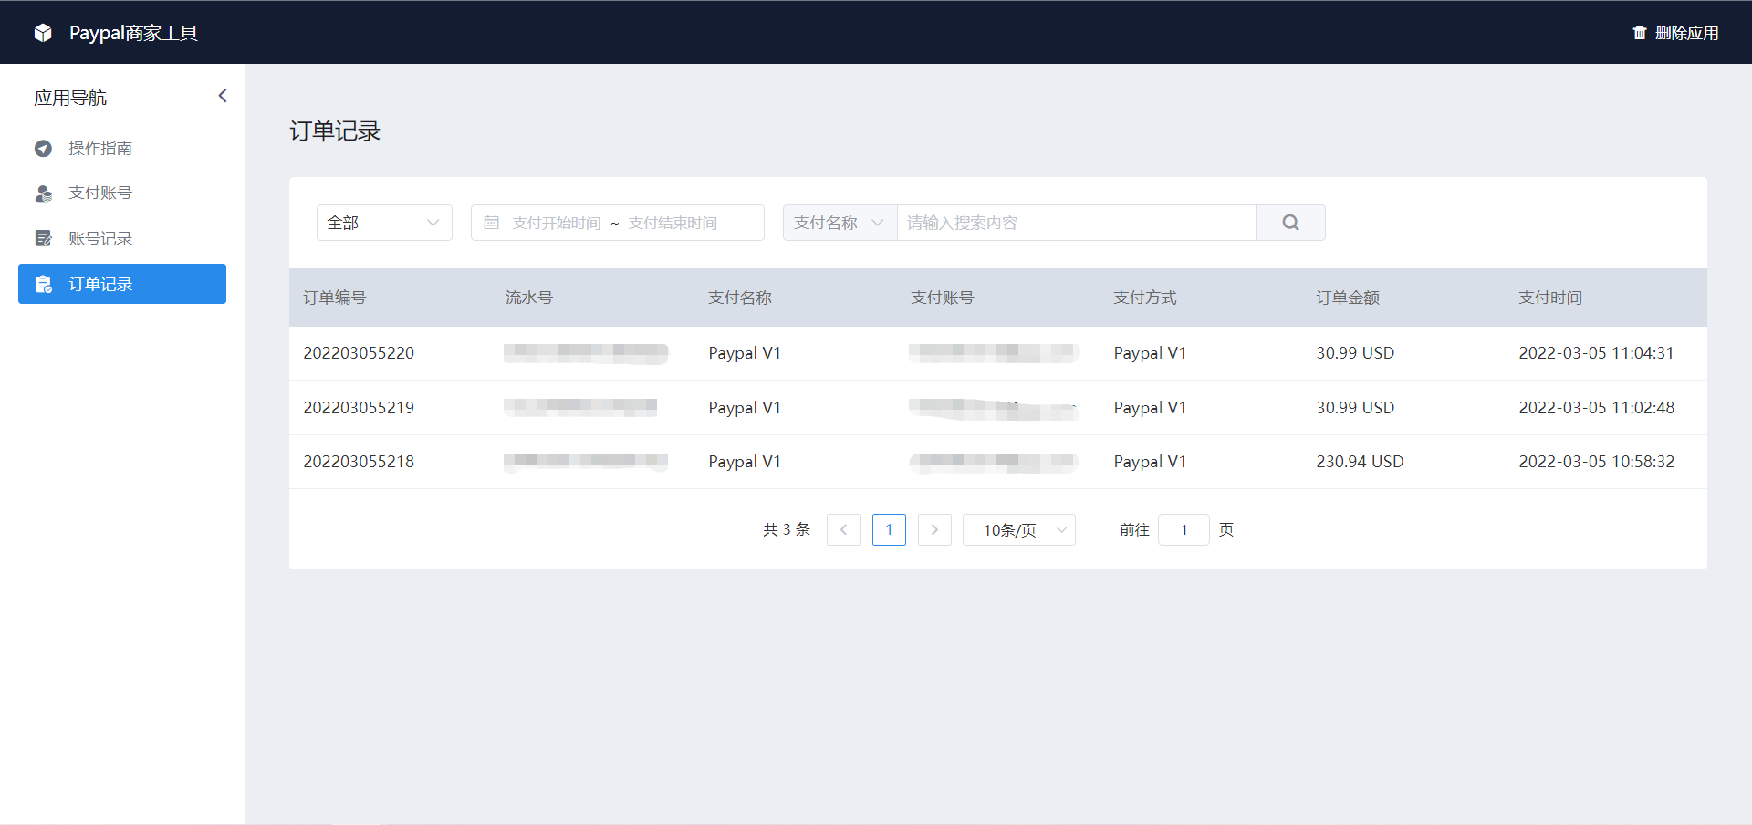
Task: Collapse the 应用导航 sidebar with the chevron
Action: click(x=223, y=96)
